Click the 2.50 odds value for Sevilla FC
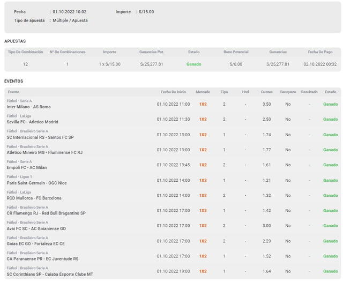This screenshot has width=343, height=281. tap(267, 119)
